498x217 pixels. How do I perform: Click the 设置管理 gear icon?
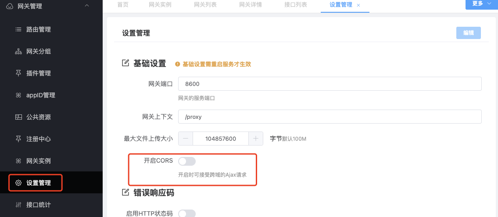[x=18, y=183]
